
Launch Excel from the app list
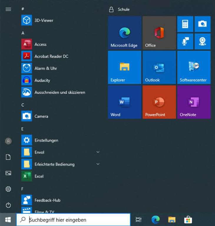point(39,176)
